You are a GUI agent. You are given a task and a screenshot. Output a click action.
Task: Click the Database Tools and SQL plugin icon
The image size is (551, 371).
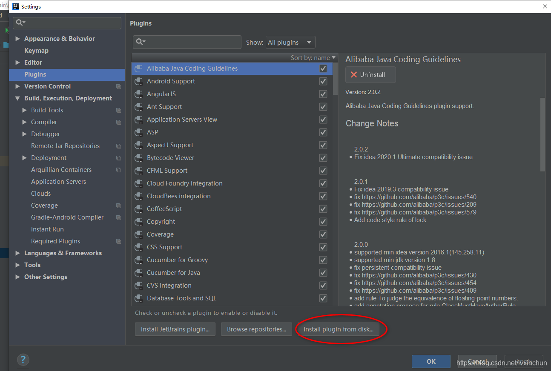click(138, 298)
